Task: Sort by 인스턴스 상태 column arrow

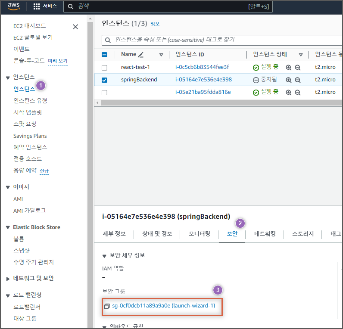Action: [x=301, y=55]
